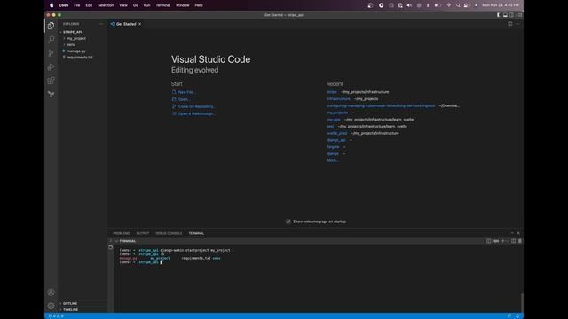Viewport: 568px width, 319px height.
Task: Open editor more actions ellipsis
Action: pos(517,24)
